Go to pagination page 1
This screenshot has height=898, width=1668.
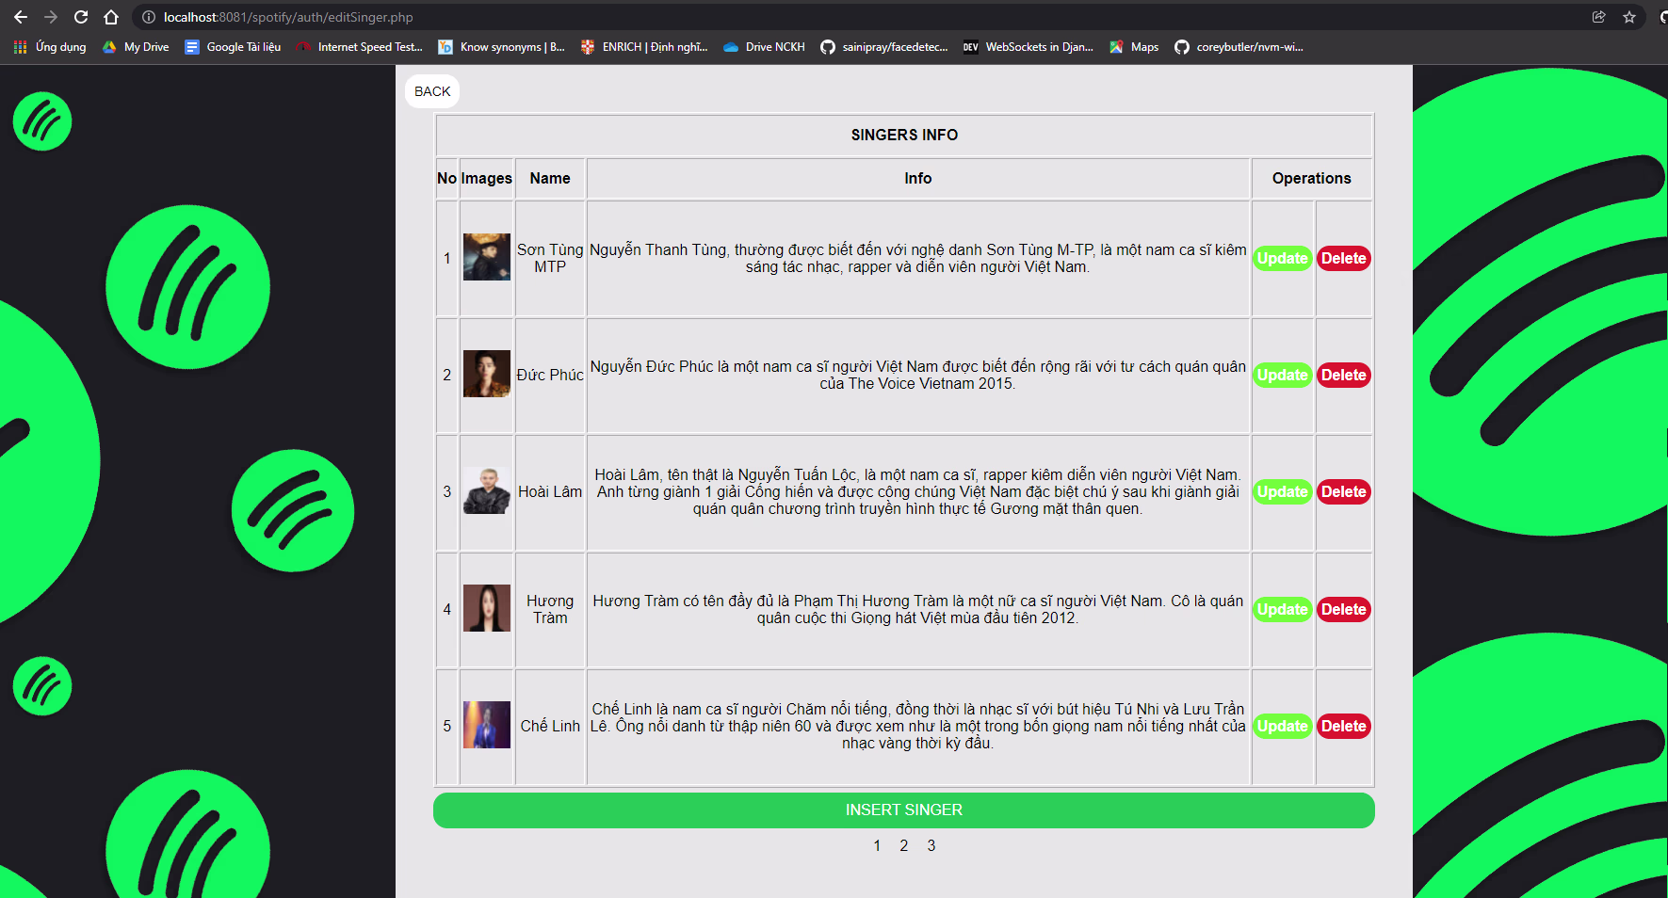point(877,845)
